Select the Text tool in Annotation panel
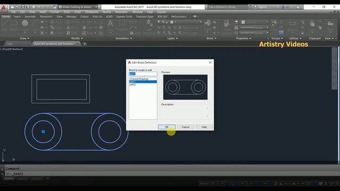Screen dimensions: 340x191 (x=110, y=24)
